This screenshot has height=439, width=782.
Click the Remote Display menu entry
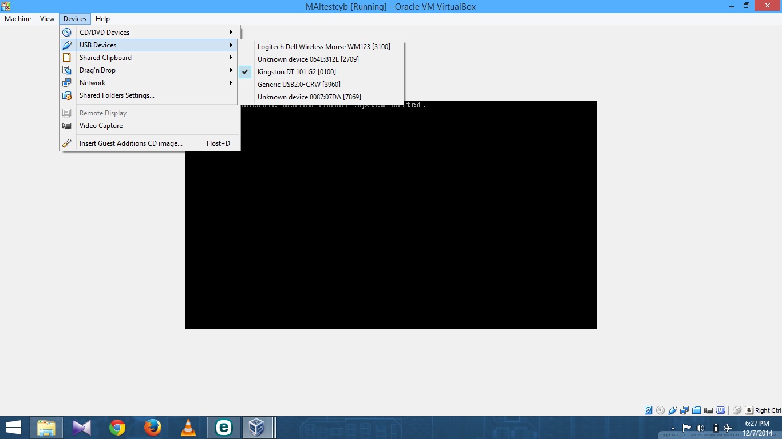coord(150,113)
